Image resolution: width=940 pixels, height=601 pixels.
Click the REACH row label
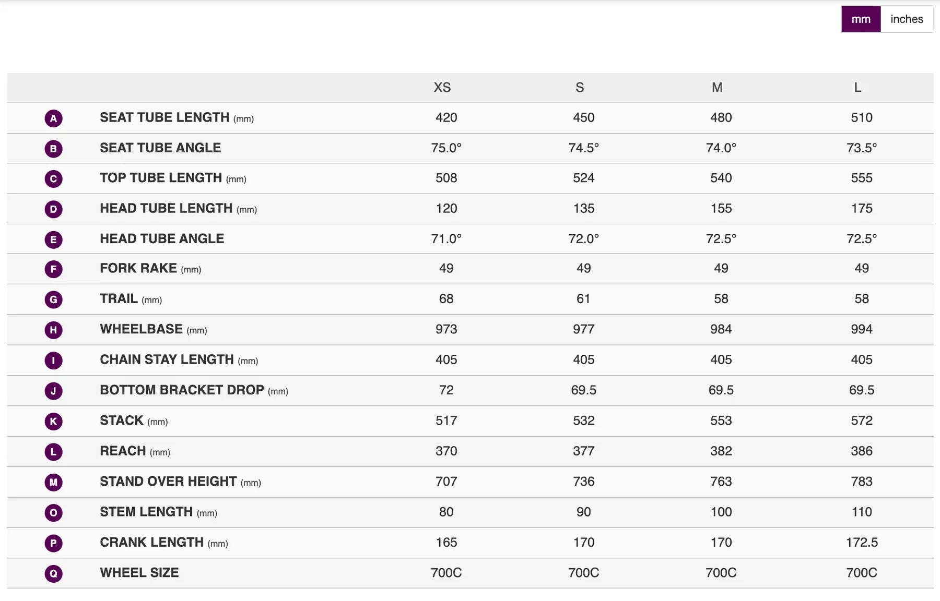pyautogui.click(x=123, y=451)
